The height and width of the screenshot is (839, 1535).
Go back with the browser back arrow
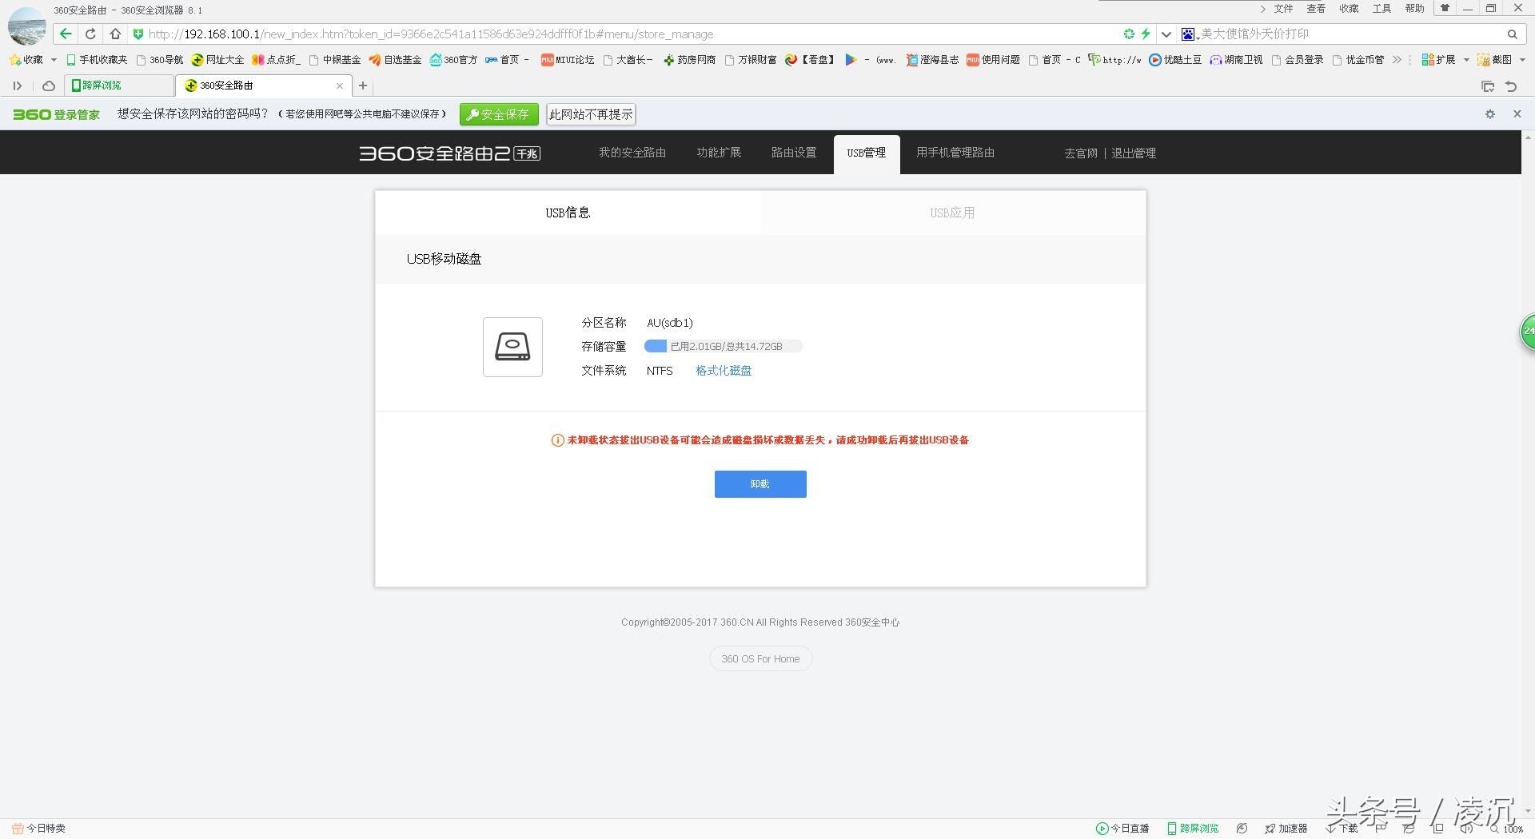pos(66,34)
